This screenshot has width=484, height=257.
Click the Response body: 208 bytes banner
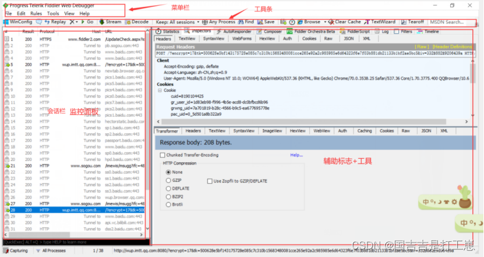click(x=315, y=142)
